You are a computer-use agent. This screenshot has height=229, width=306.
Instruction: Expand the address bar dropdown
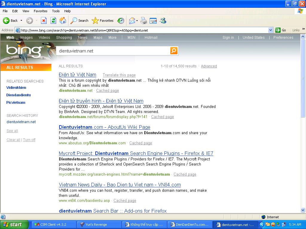point(270,30)
